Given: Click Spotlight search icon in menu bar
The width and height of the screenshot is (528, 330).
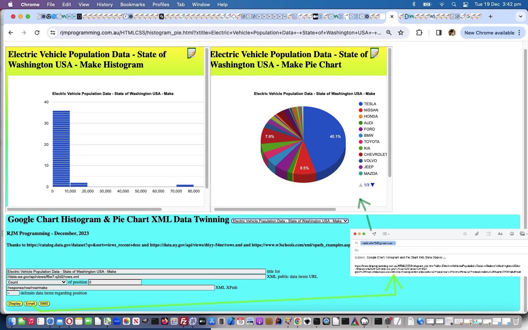Looking at the screenshot, I should [x=454, y=4].
